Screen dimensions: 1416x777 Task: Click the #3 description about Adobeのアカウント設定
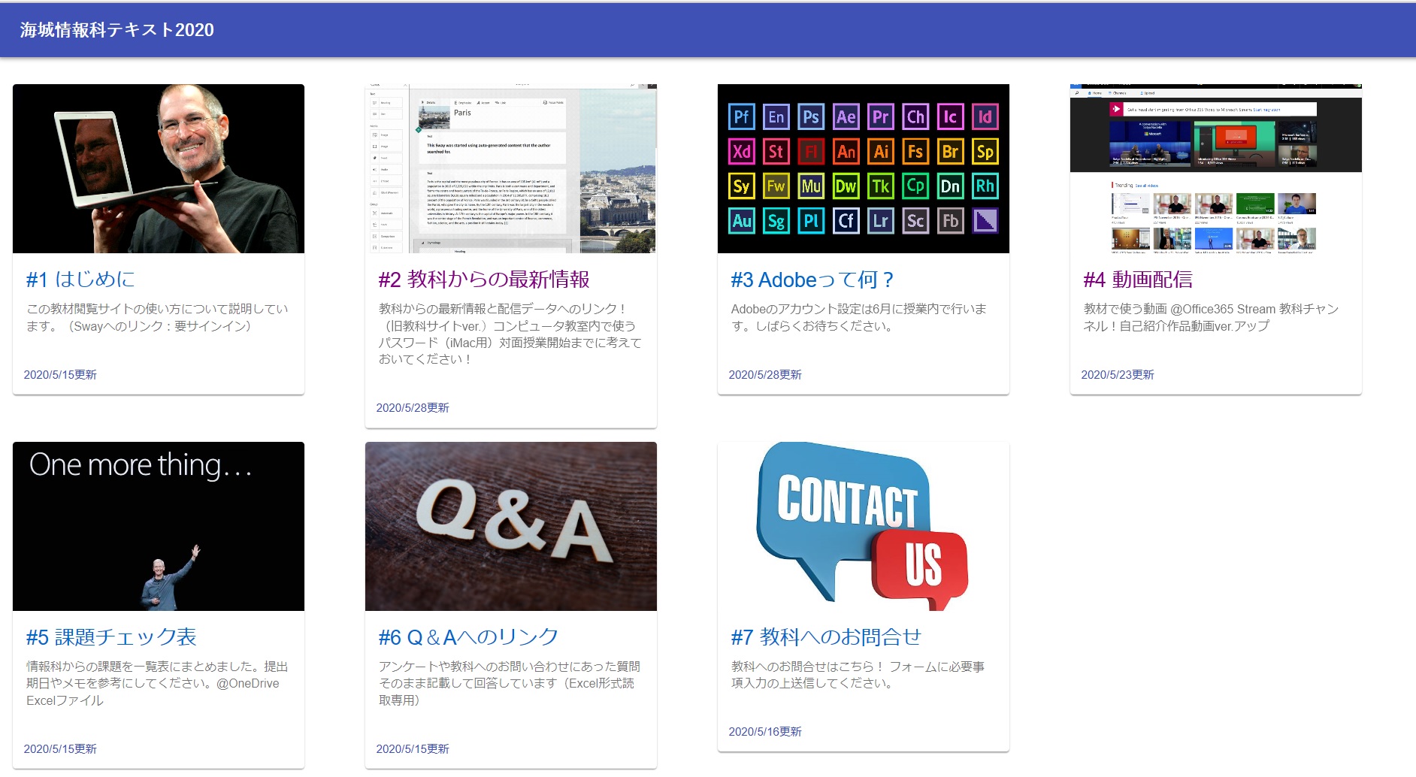859,317
